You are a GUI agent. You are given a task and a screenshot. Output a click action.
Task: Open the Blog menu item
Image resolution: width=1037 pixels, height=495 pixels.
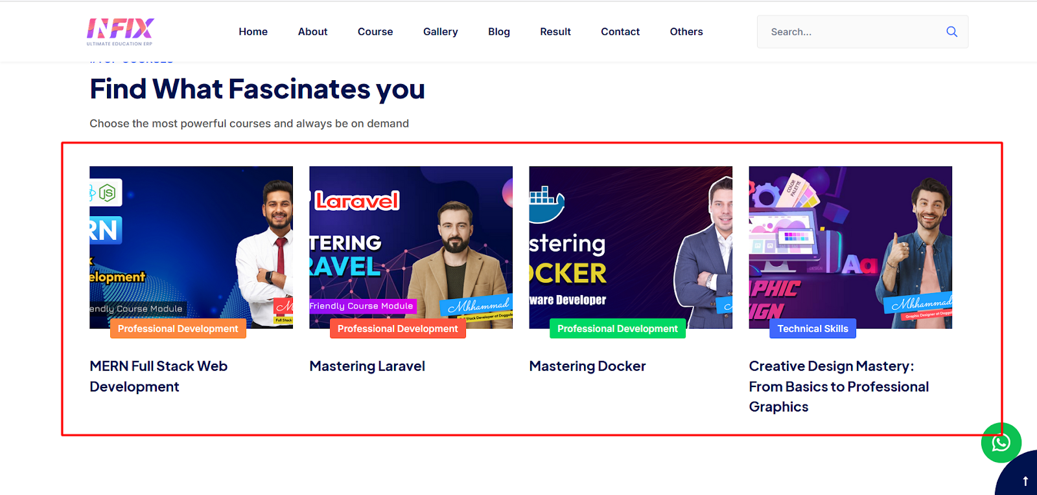coord(499,32)
